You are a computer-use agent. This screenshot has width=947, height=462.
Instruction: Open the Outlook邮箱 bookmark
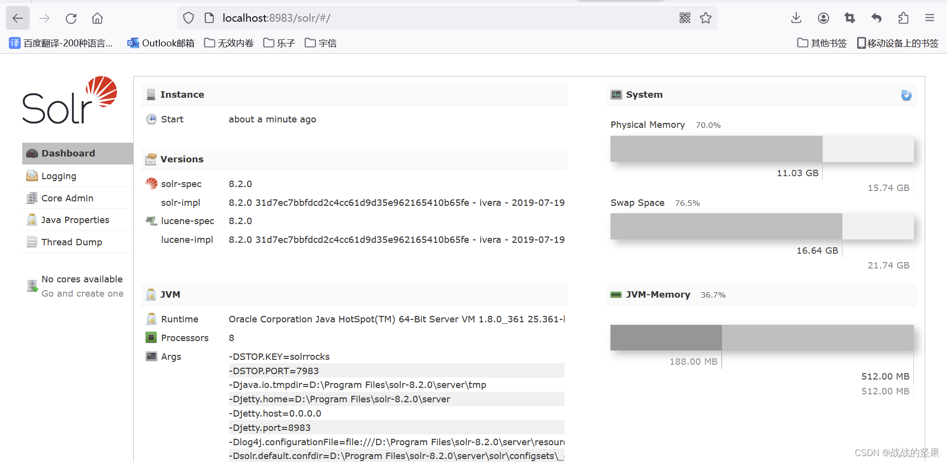160,43
